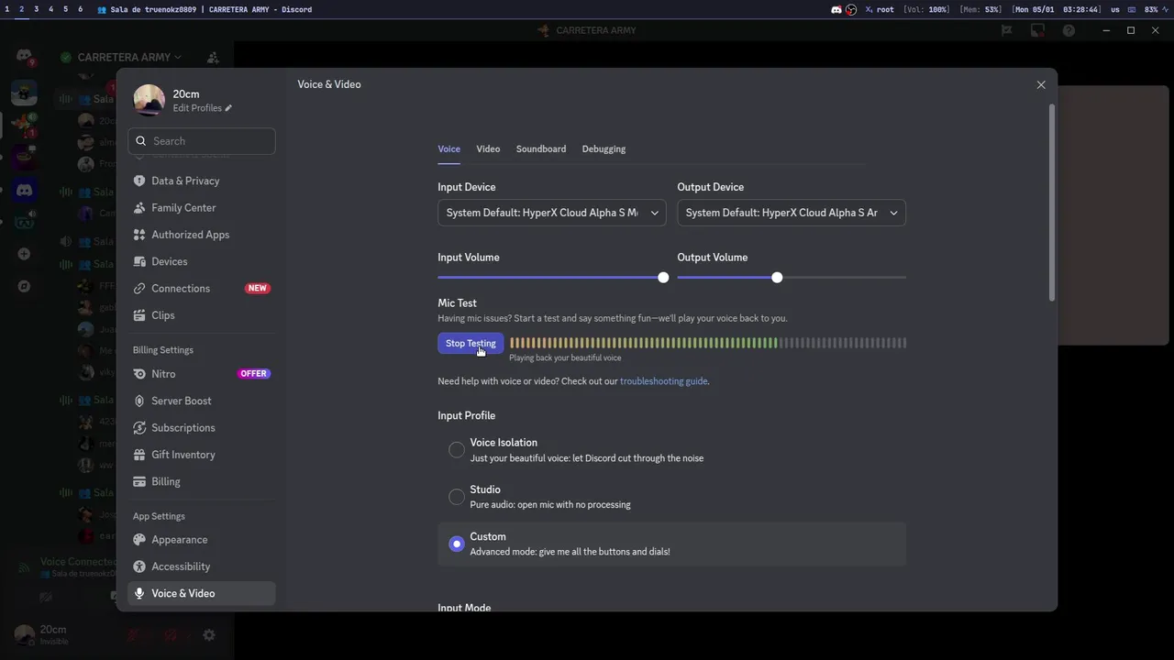1174x660 pixels.
Task: Click the Clips clapperboard icon
Action: pos(139,315)
